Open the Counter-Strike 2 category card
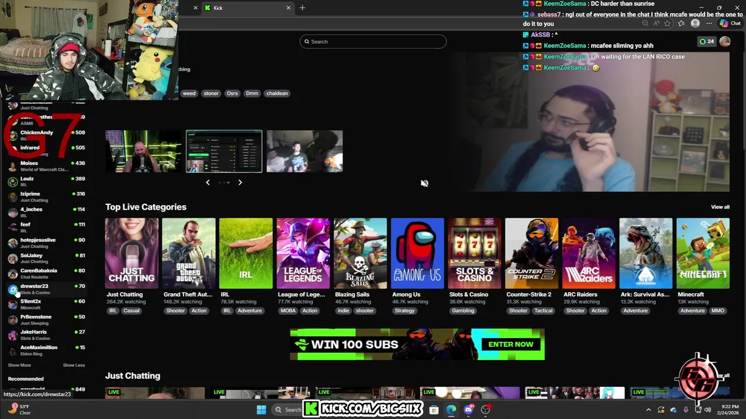Image resolution: width=746 pixels, height=419 pixels. [x=531, y=253]
